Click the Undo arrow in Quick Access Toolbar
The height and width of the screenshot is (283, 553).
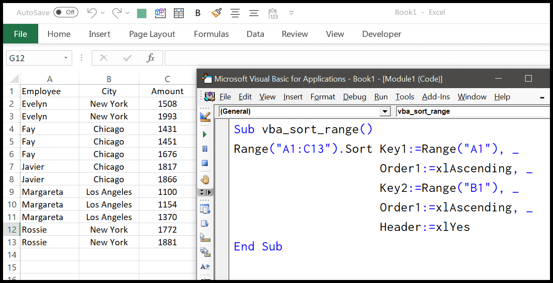click(x=91, y=13)
